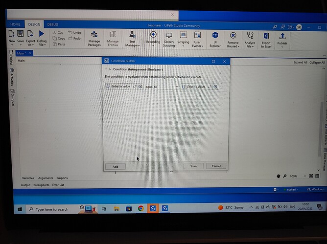This screenshot has height=244, width=327.
Task: Publish the project
Action: click(x=282, y=40)
